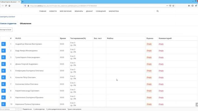Open the Библиотека menu item

114,11
